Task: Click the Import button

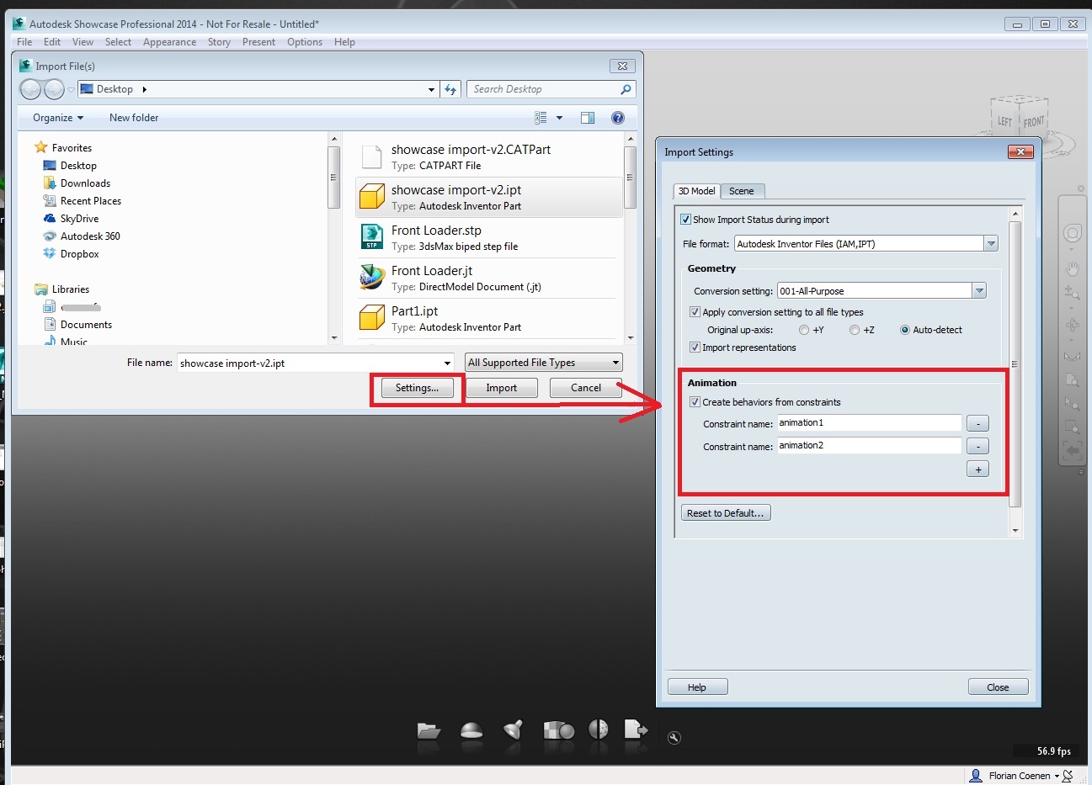Action: click(502, 388)
